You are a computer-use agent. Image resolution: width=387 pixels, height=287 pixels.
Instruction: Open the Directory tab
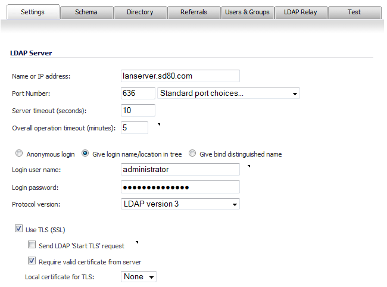click(140, 13)
